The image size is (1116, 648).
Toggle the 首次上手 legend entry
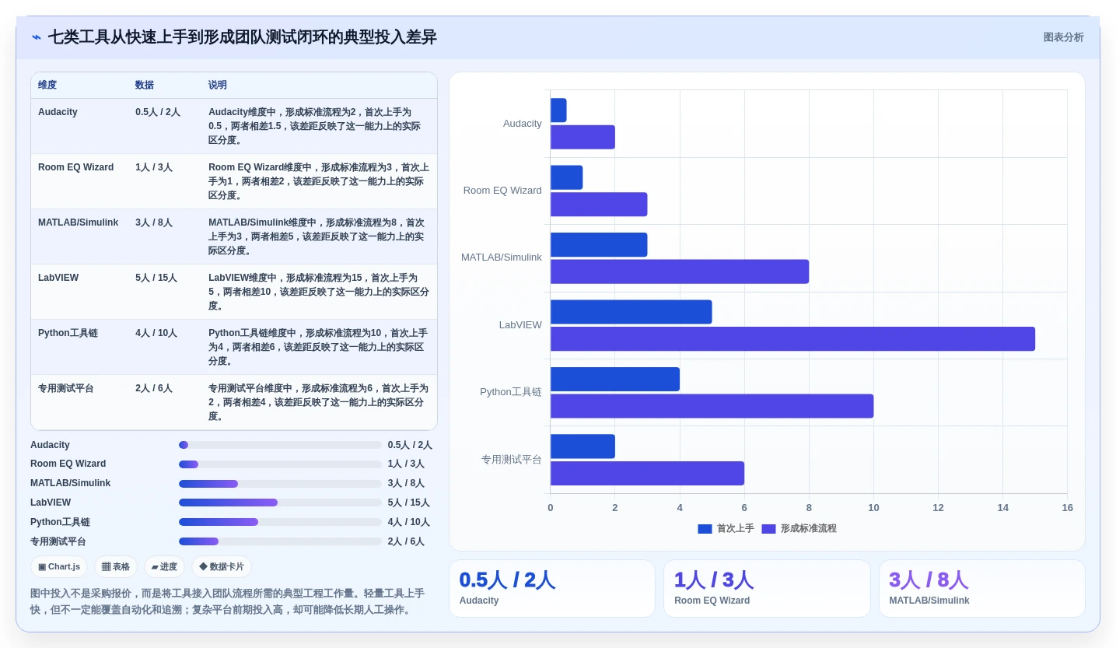(x=726, y=528)
